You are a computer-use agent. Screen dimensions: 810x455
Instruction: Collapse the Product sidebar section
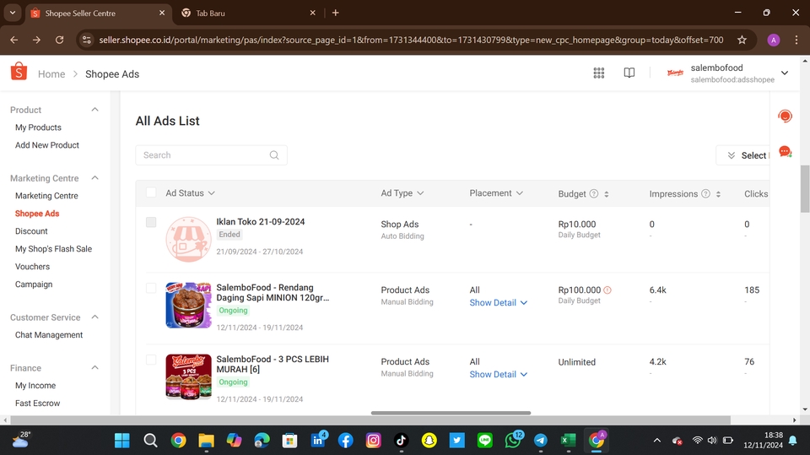[95, 110]
